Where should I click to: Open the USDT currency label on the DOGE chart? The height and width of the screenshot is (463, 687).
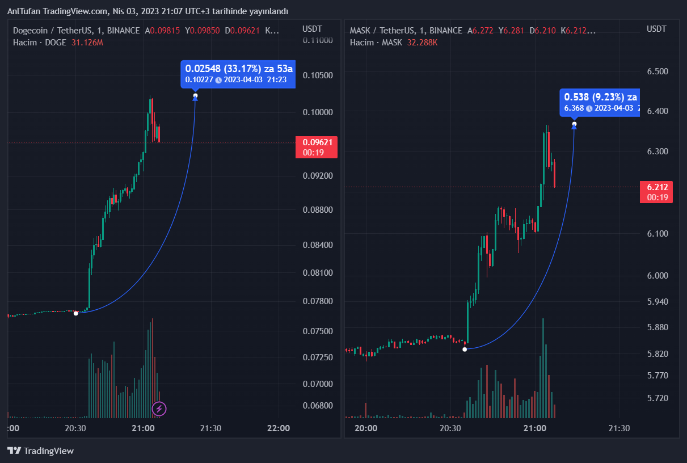tap(312, 29)
